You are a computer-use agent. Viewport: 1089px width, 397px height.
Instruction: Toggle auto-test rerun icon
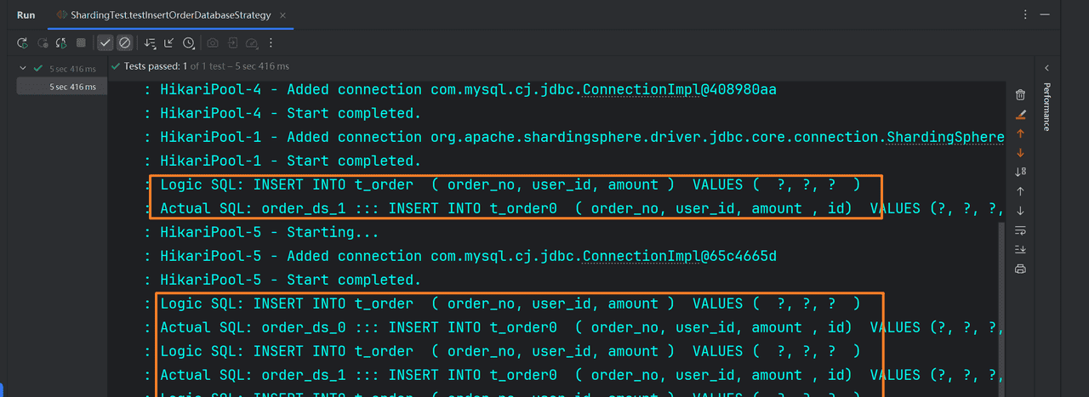tap(61, 43)
